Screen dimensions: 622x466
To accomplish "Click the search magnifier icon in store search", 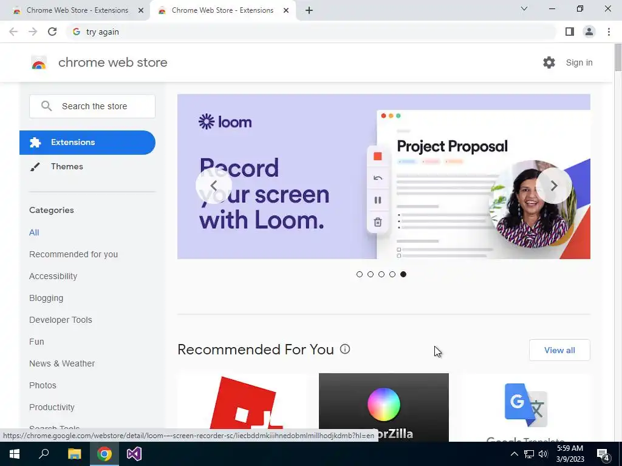I will click(46, 106).
